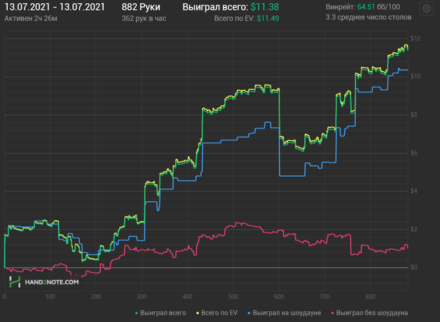440x322 pixels.
Task: Click the x-axis label 200
Action: (x=96, y=297)
